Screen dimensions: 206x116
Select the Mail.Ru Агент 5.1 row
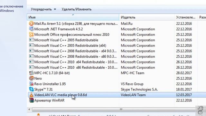point(76,24)
